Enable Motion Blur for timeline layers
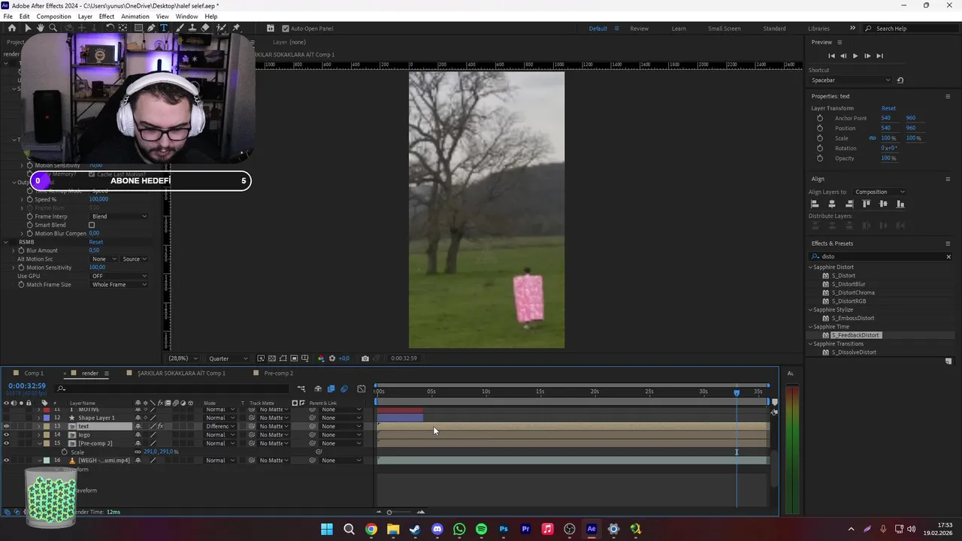The height and width of the screenshot is (541, 962). point(344,388)
